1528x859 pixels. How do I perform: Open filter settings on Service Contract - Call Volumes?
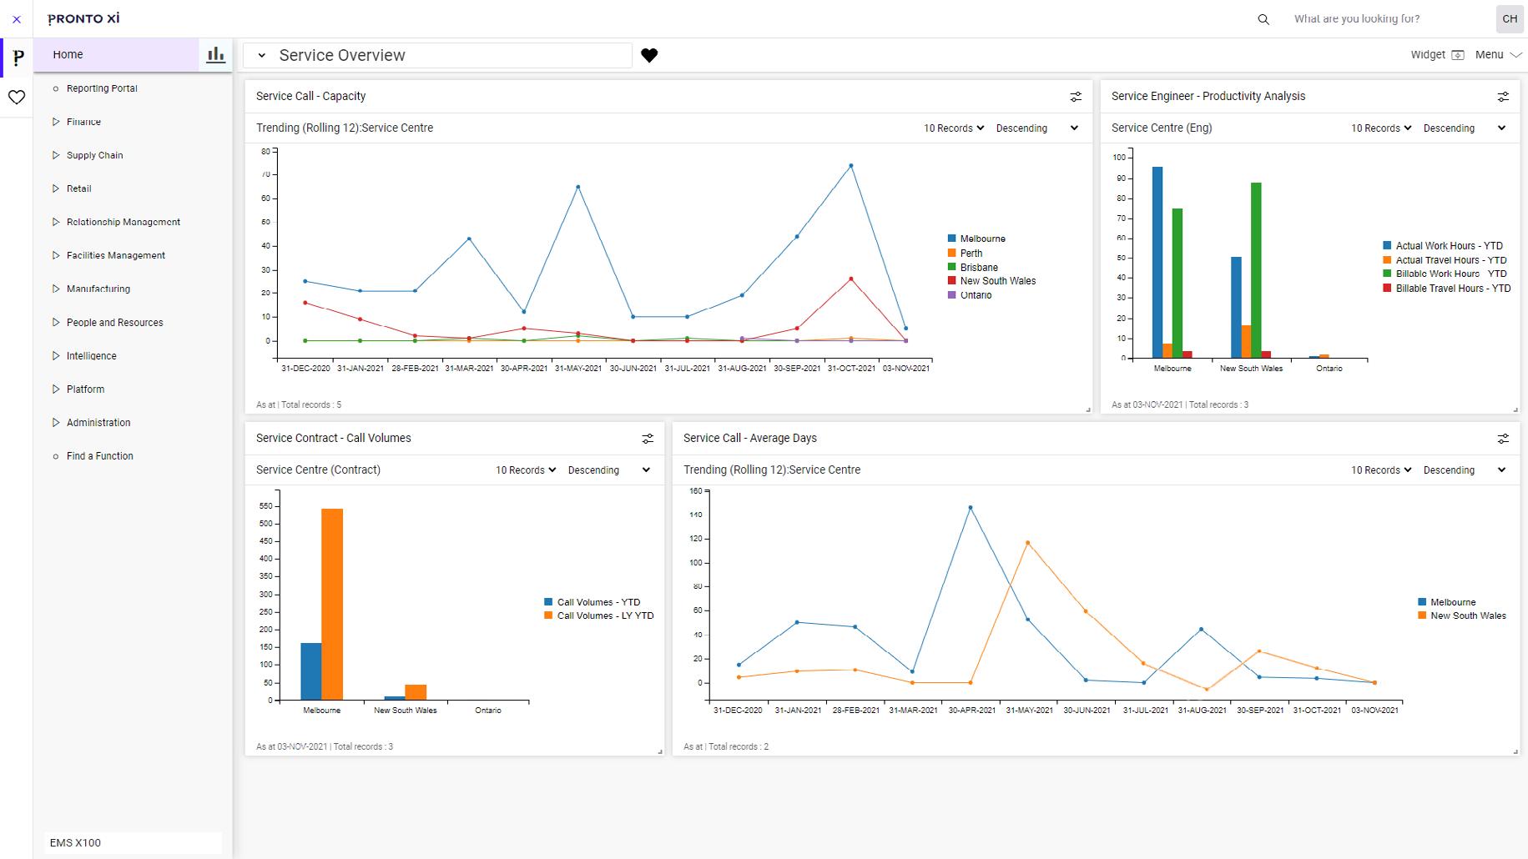(648, 438)
